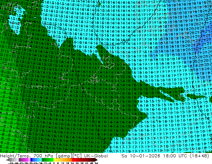Click the 'Height/Temp. 700 hPa' title text
Image resolution: width=212 pixels, height=164 pixels.
[27, 156]
